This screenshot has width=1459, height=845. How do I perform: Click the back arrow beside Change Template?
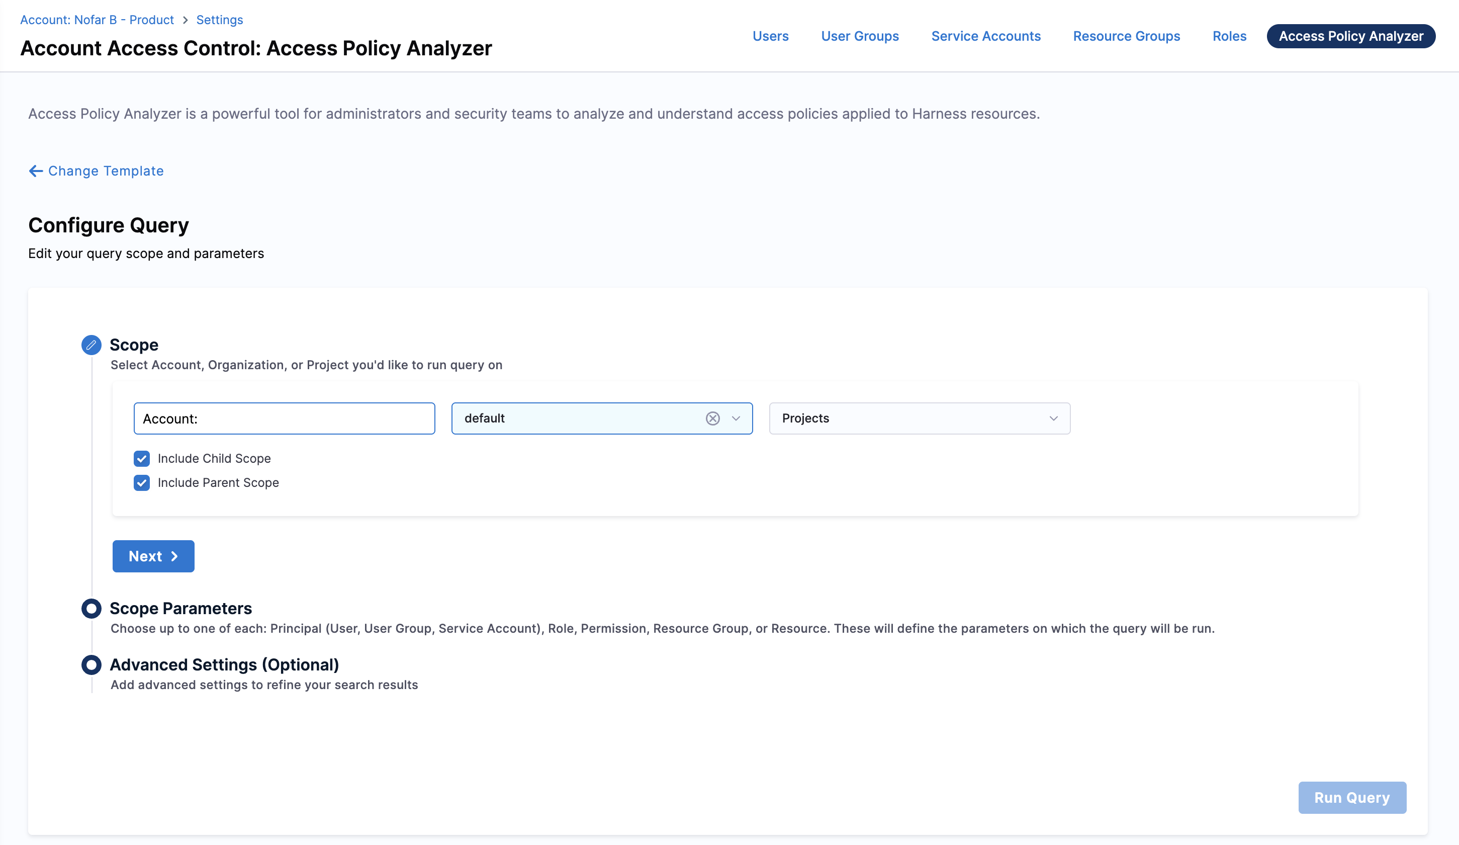click(36, 171)
